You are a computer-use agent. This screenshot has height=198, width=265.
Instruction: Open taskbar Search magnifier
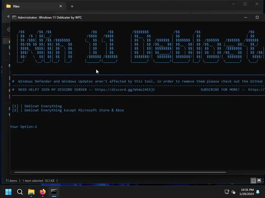(20, 192)
